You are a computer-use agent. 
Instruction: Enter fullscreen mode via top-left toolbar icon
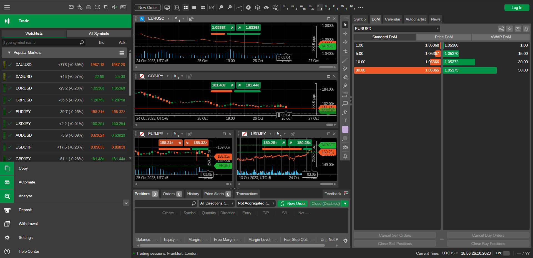(97, 7)
